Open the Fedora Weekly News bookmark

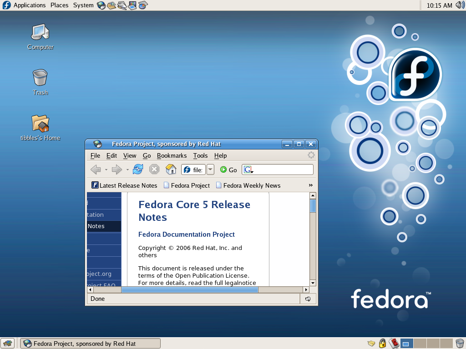coord(248,185)
